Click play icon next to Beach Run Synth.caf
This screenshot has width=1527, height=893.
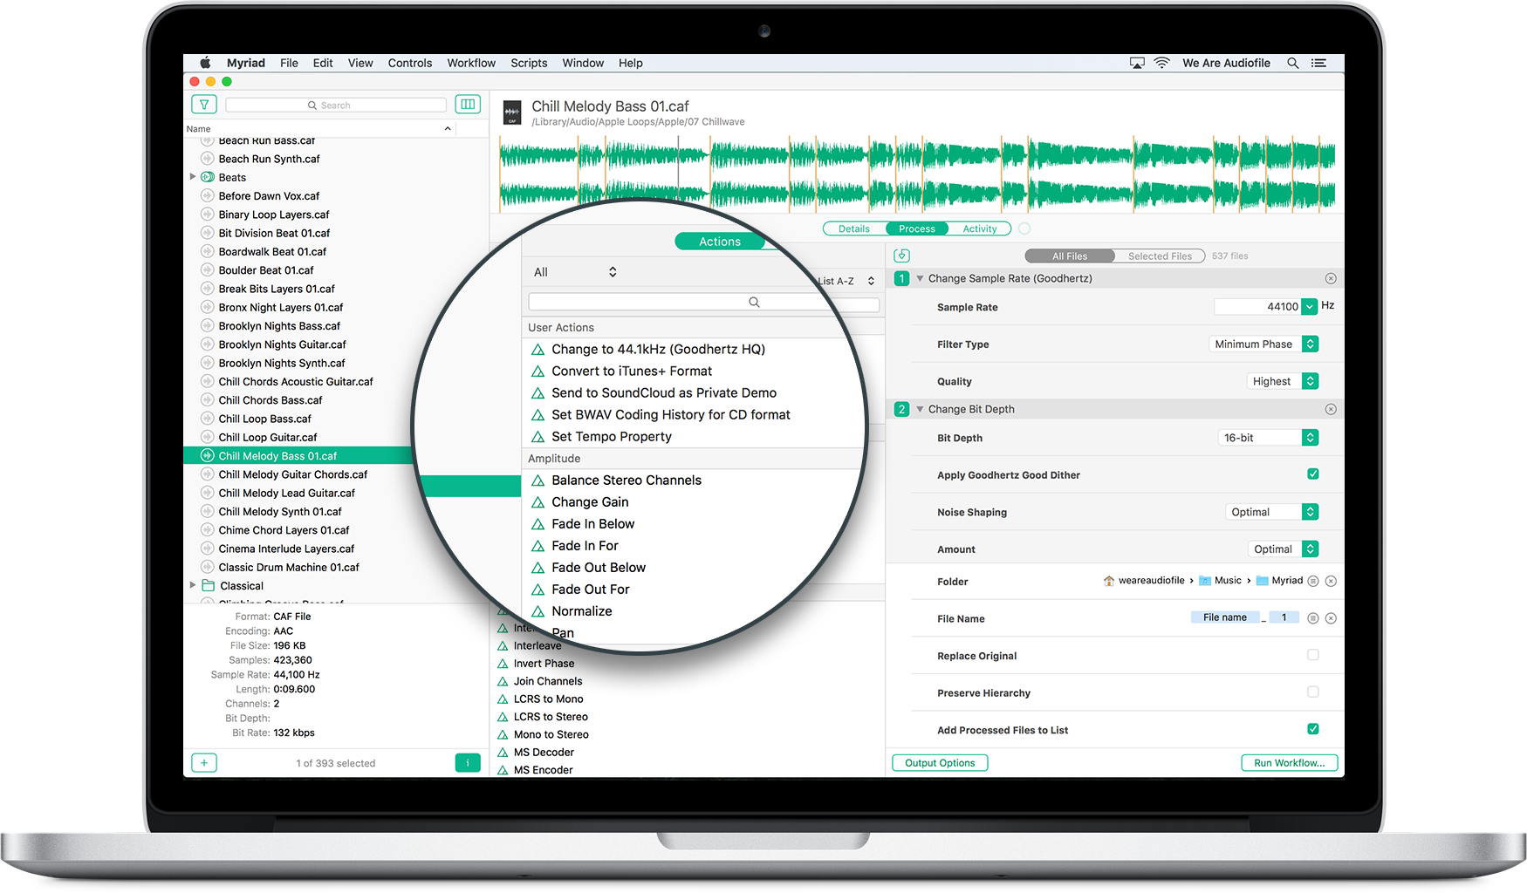pos(207,159)
